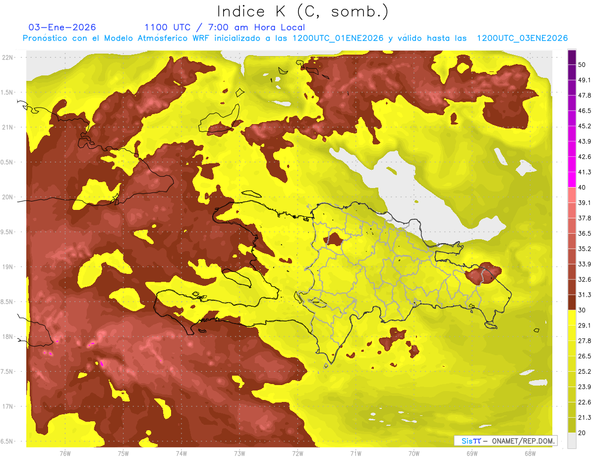Click the dark brown swatch between 30 and 31.3
Image resolution: width=595 pixels, height=460 pixels.
point(572,303)
